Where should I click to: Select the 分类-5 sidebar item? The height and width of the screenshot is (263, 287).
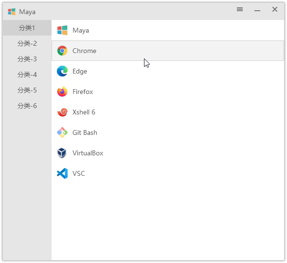pos(27,90)
